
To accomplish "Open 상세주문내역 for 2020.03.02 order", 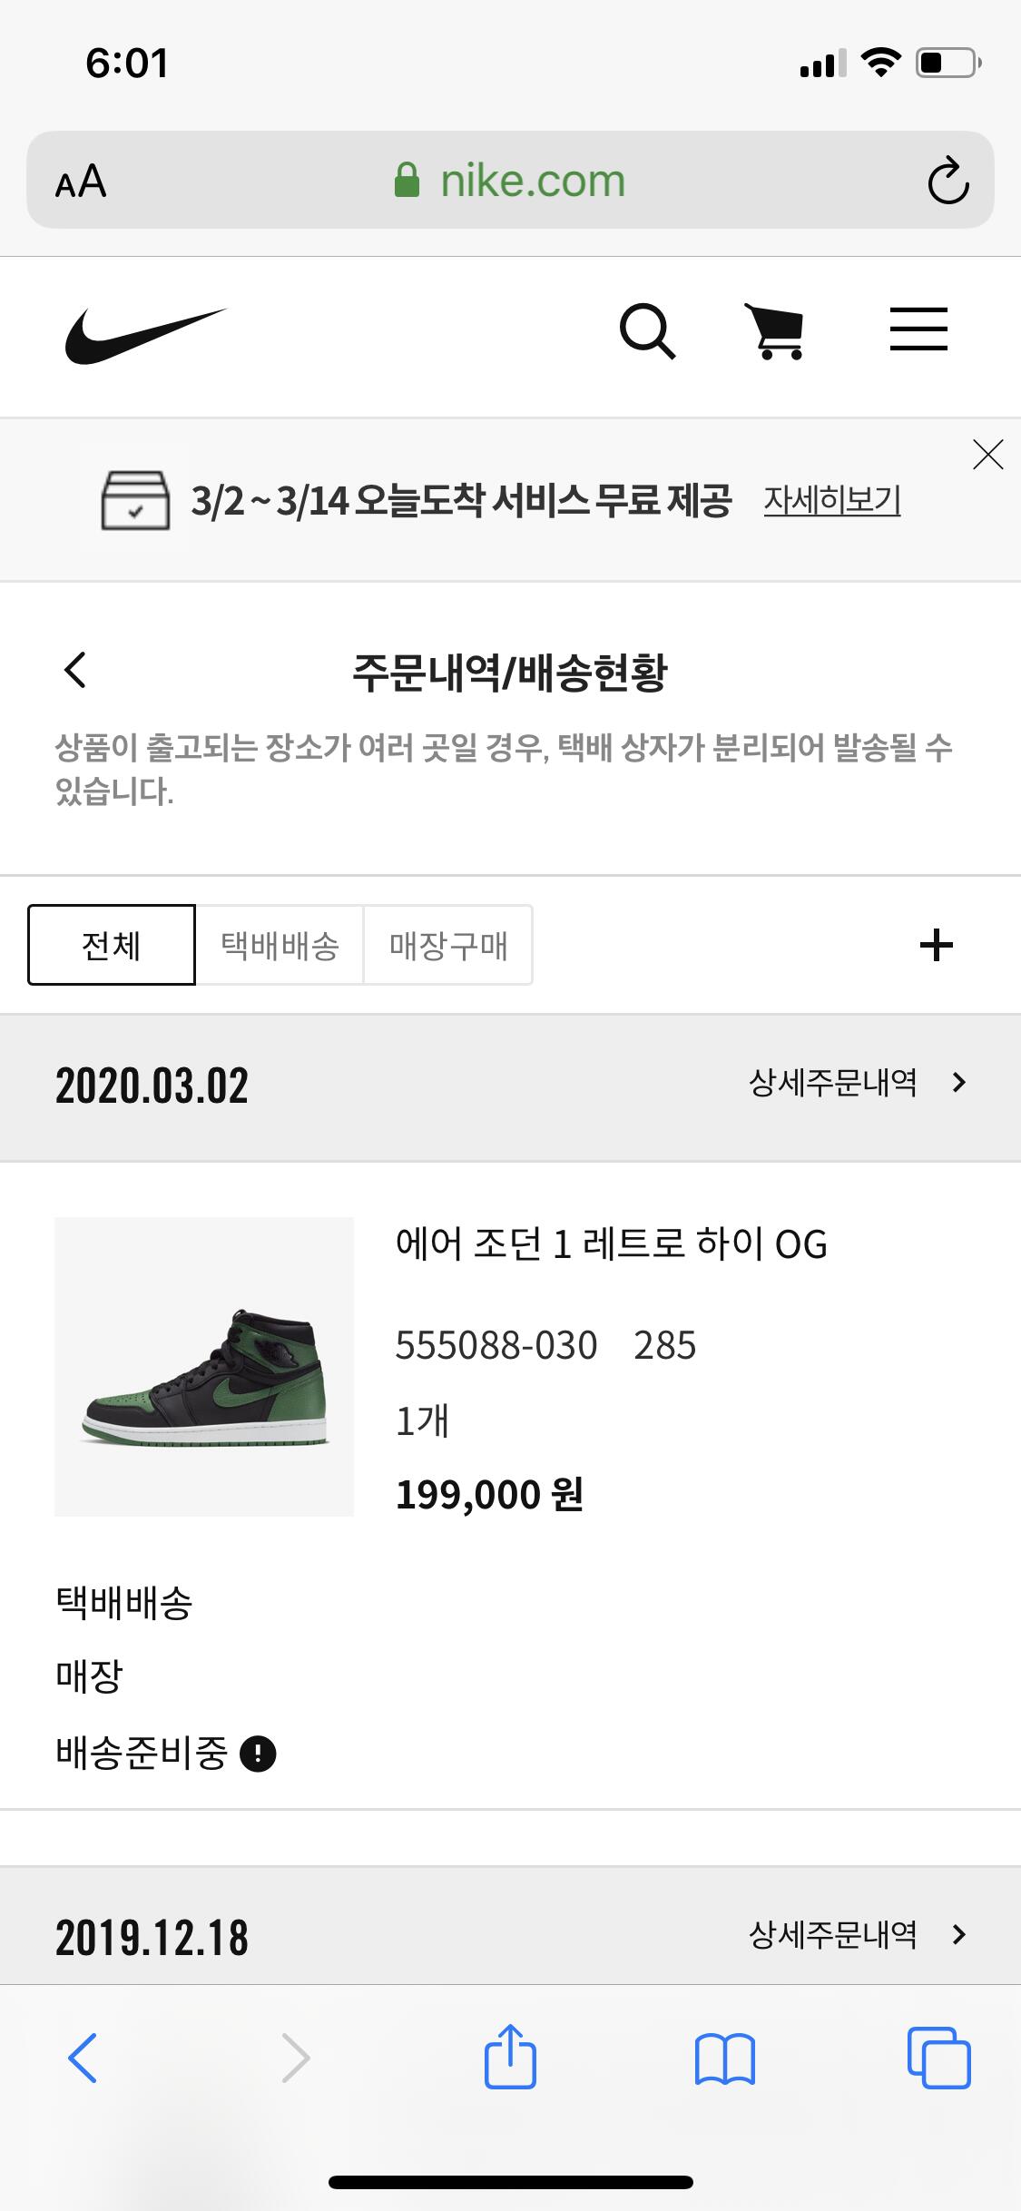I will pos(856,1083).
